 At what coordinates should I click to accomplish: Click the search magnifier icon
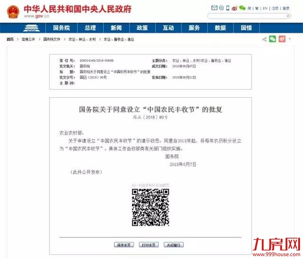(x=288, y=16)
